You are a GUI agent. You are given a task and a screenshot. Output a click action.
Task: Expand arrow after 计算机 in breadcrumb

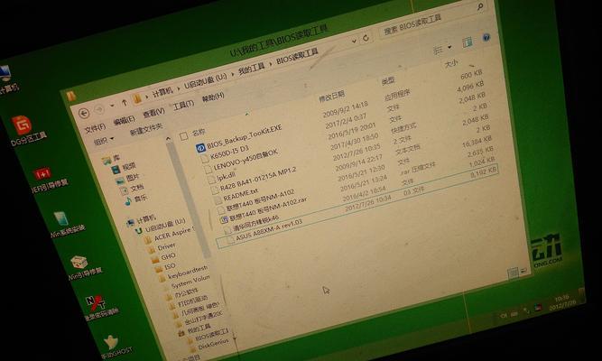point(178,88)
